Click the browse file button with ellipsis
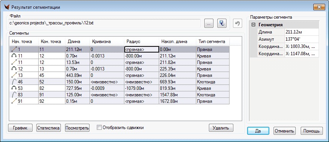 pos(209,23)
